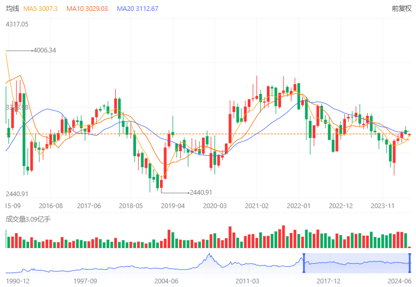The height and width of the screenshot is (287, 416).
Task: Select the 2023-11 date axis label
Action: (384, 206)
